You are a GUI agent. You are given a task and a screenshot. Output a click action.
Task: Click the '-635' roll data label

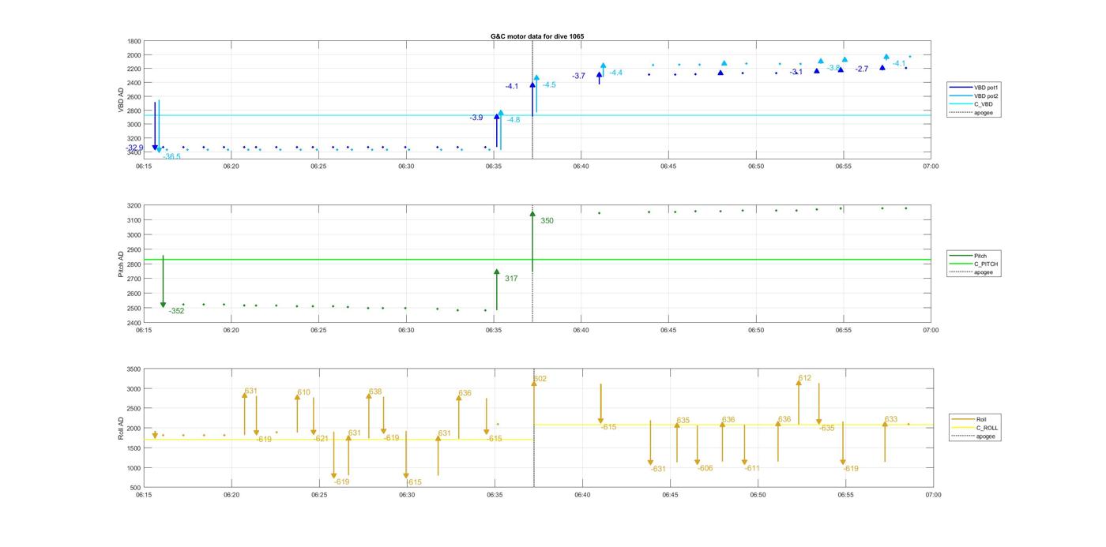click(826, 428)
